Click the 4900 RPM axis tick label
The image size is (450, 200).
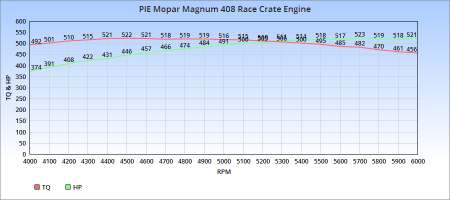pyautogui.click(x=204, y=161)
